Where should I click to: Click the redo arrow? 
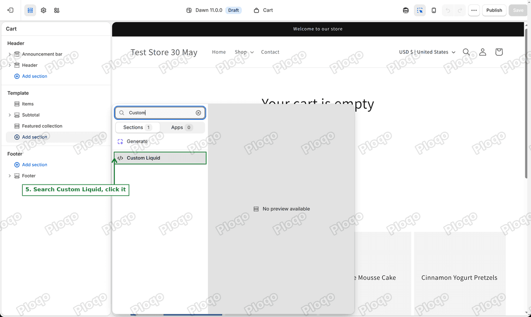coord(460,10)
